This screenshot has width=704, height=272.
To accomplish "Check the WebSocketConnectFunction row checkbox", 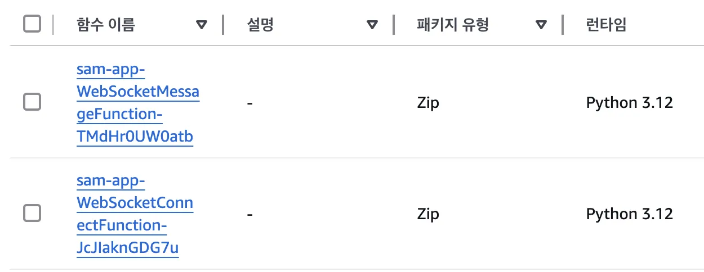I will pyautogui.click(x=32, y=214).
